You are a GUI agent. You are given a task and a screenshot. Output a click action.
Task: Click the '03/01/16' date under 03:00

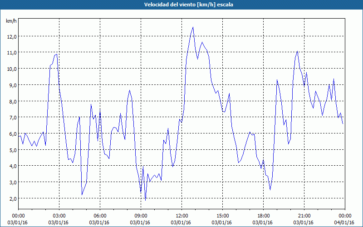coord(59,222)
